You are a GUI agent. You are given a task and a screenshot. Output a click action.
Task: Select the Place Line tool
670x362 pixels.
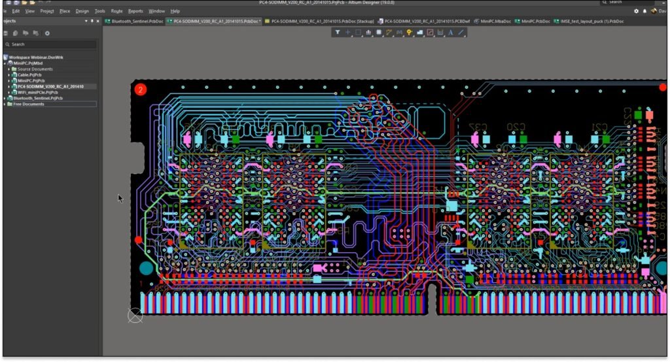click(x=461, y=33)
